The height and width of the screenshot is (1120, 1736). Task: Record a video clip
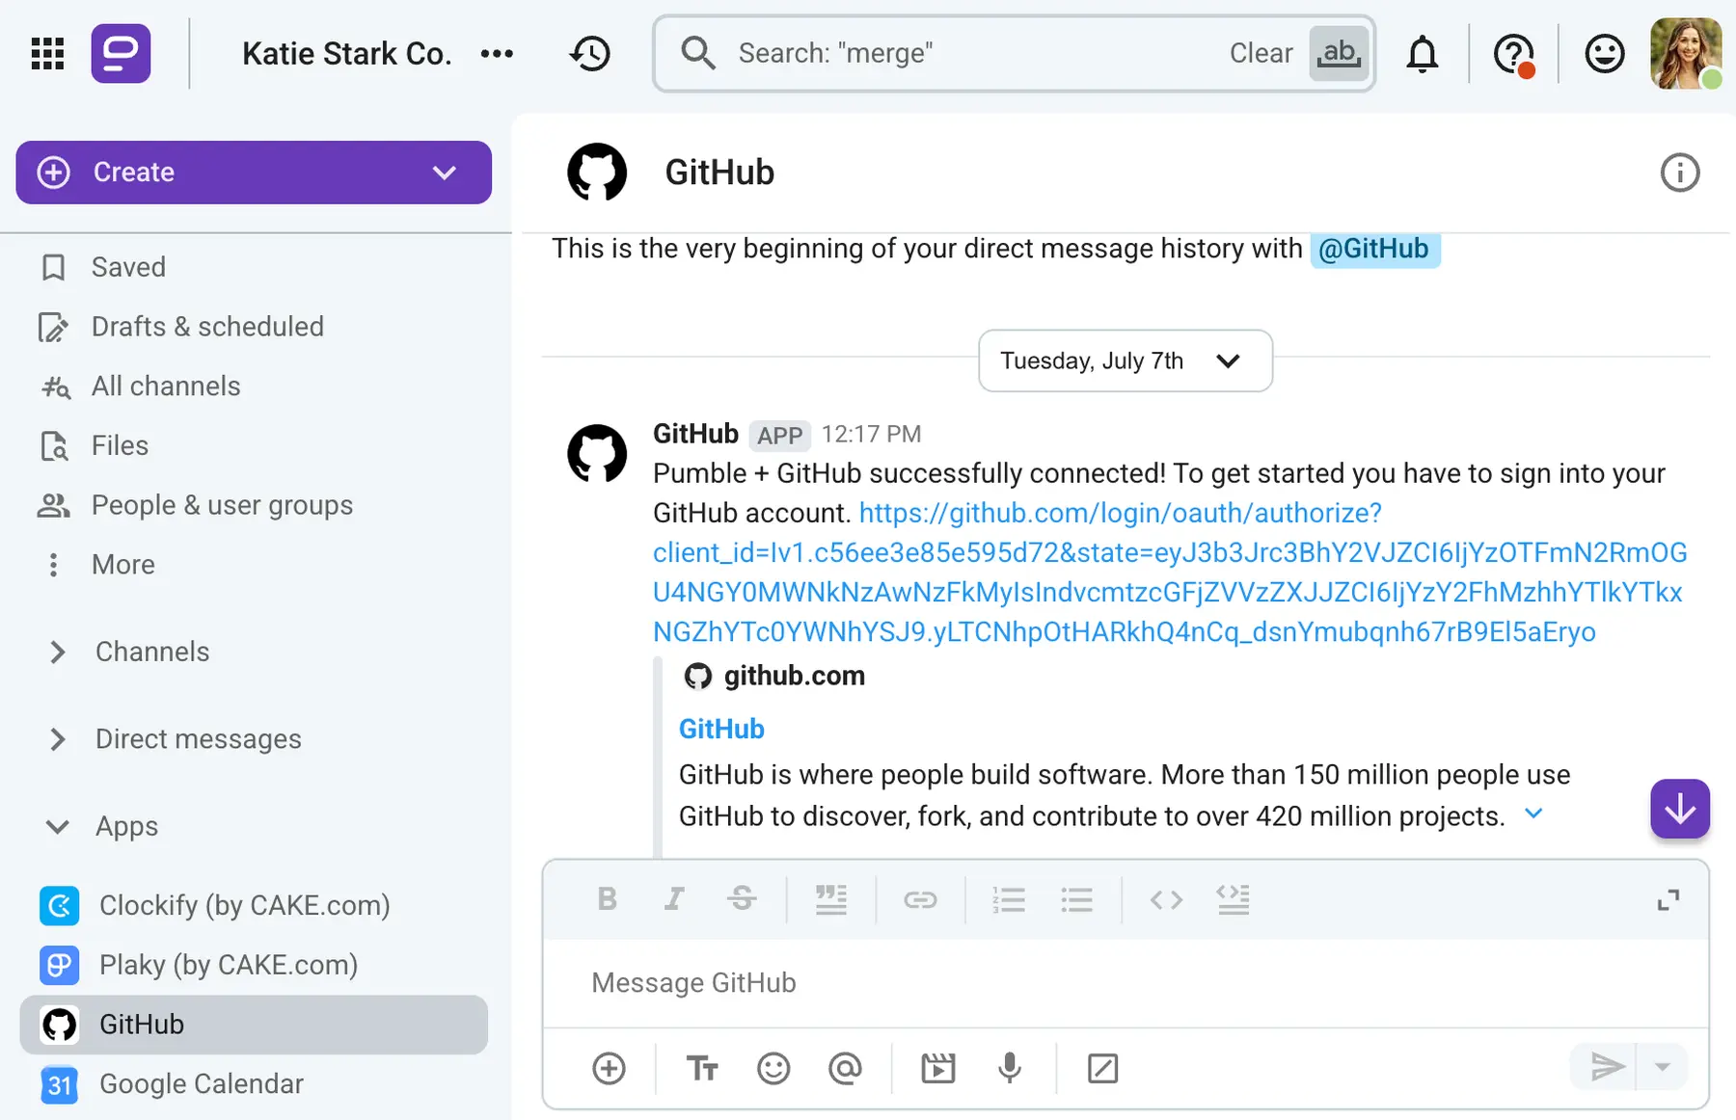point(937,1068)
